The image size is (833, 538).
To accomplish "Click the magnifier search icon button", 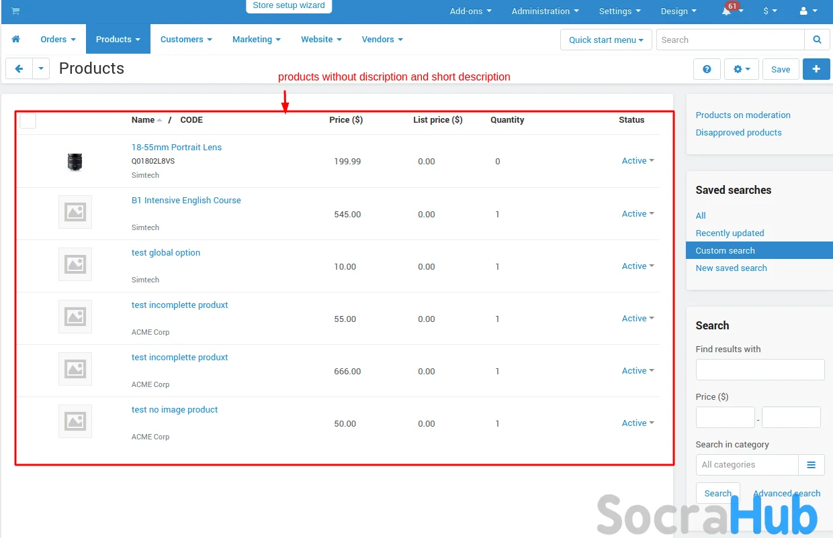I will pyautogui.click(x=817, y=40).
